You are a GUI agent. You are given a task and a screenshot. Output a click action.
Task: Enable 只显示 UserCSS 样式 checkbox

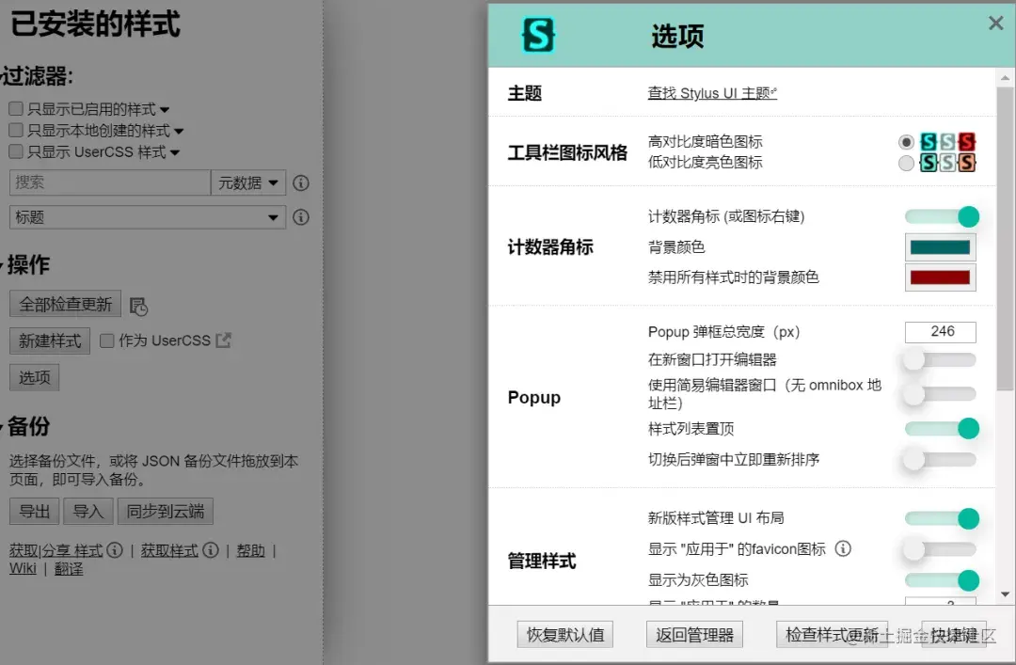pos(16,151)
